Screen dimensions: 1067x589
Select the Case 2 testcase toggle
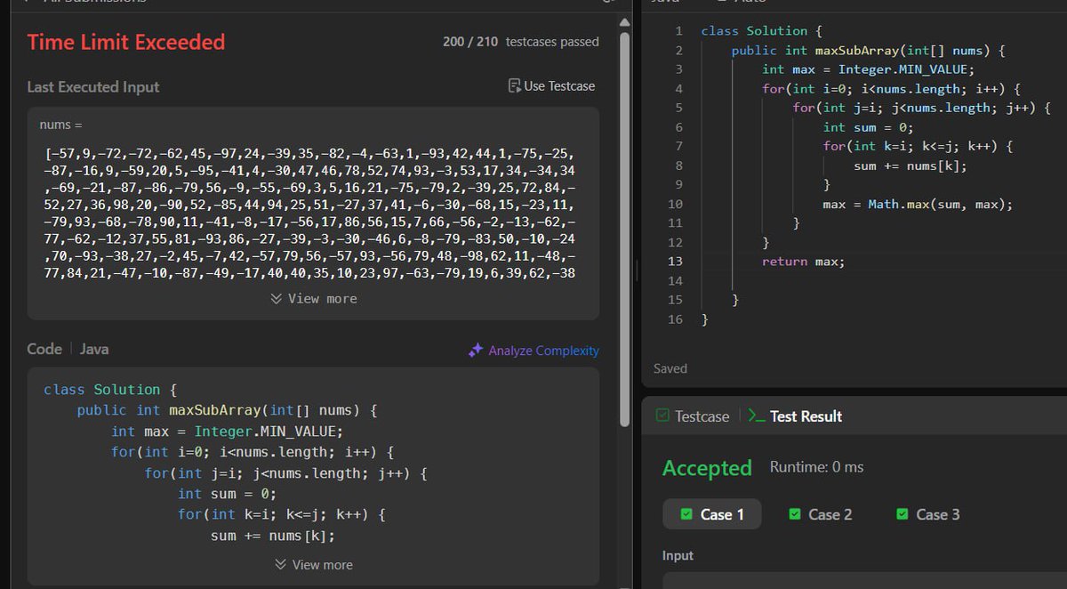tap(819, 514)
